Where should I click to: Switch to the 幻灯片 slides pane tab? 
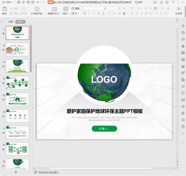[20, 22]
